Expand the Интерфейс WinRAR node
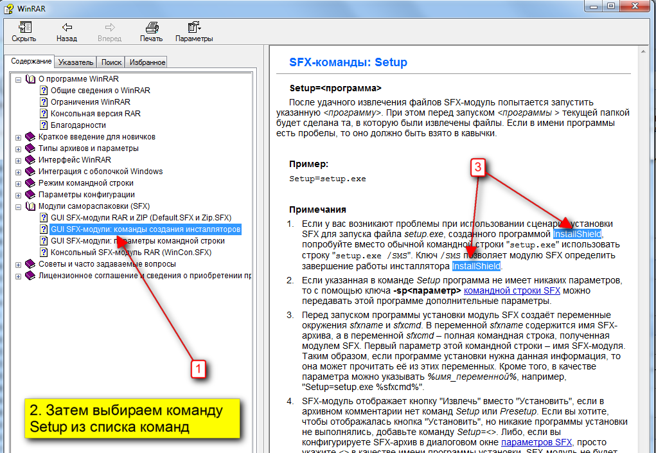 pos(19,161)
